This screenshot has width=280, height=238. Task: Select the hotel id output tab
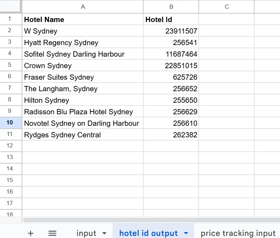click(149, 233)
